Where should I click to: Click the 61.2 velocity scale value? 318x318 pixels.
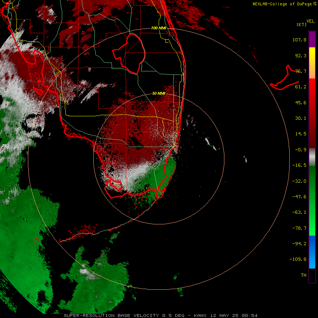point(301,87)
